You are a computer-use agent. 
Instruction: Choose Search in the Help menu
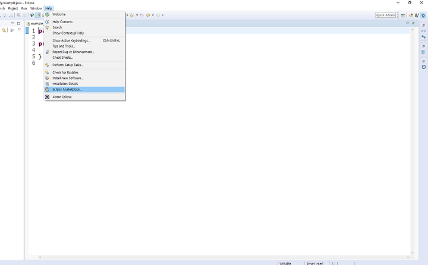click(84, 27)
